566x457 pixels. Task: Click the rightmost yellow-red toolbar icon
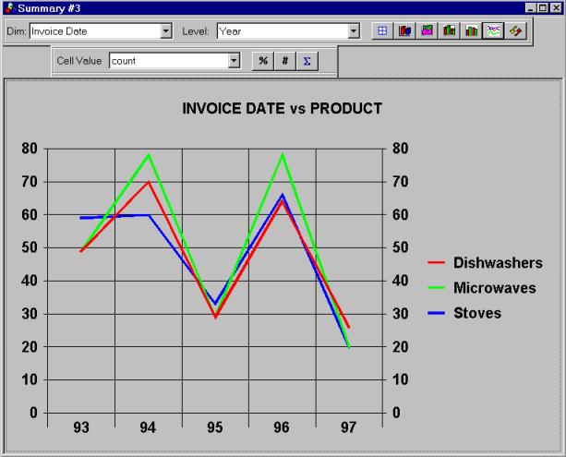pyautogui.click(x=516, y=30)
